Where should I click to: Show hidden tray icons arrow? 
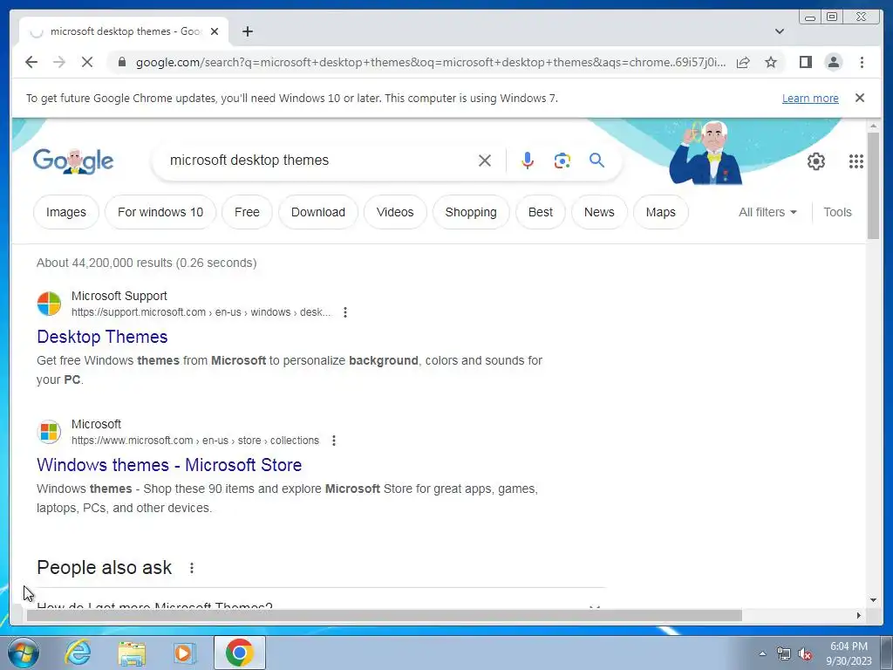tap(762, 653)
